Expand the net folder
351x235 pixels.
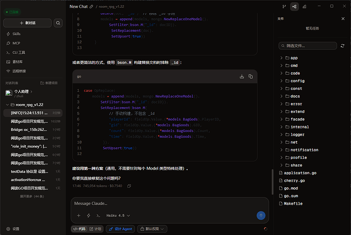click(x=281, y=142)
